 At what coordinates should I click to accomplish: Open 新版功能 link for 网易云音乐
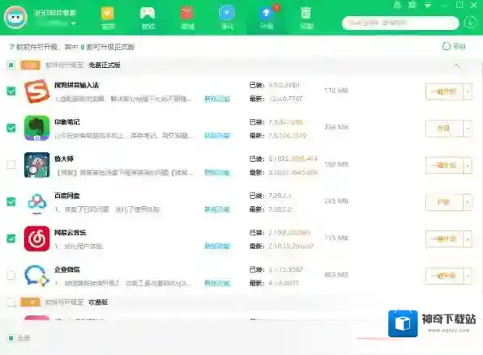pos(217,246)
